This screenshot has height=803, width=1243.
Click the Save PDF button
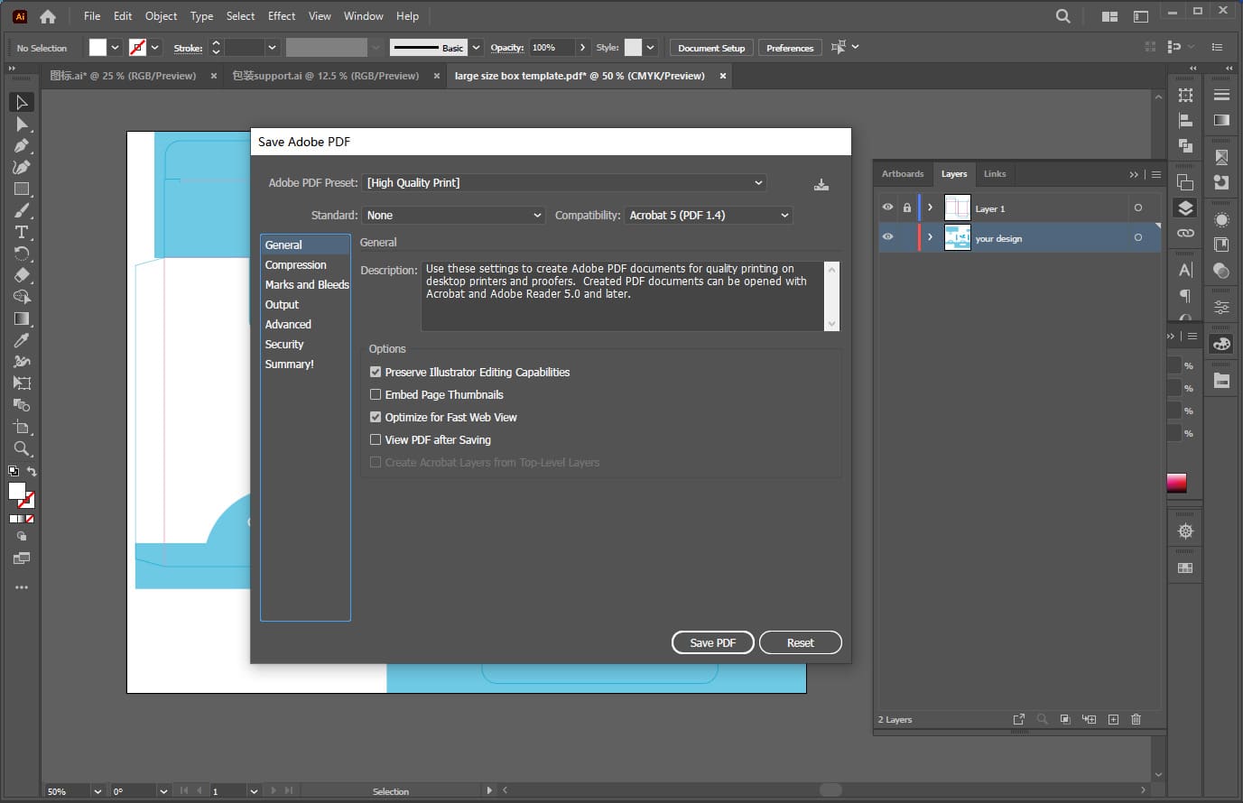713,642
